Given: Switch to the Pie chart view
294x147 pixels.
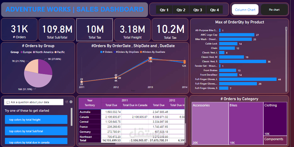Looking at the screenshot, I should [x=274, y=10].
